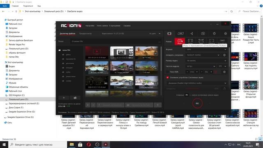Click the recordings list scrollbar
This screenshot has width=263, height=148.
coord(161,71)
